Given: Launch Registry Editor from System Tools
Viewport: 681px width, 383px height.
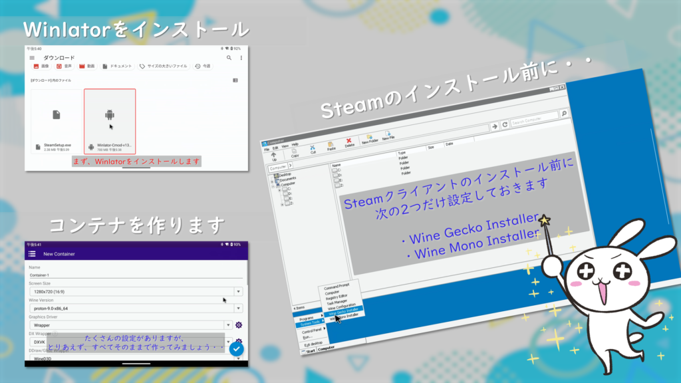Looking at the screenshot, I should click(337, 297).
